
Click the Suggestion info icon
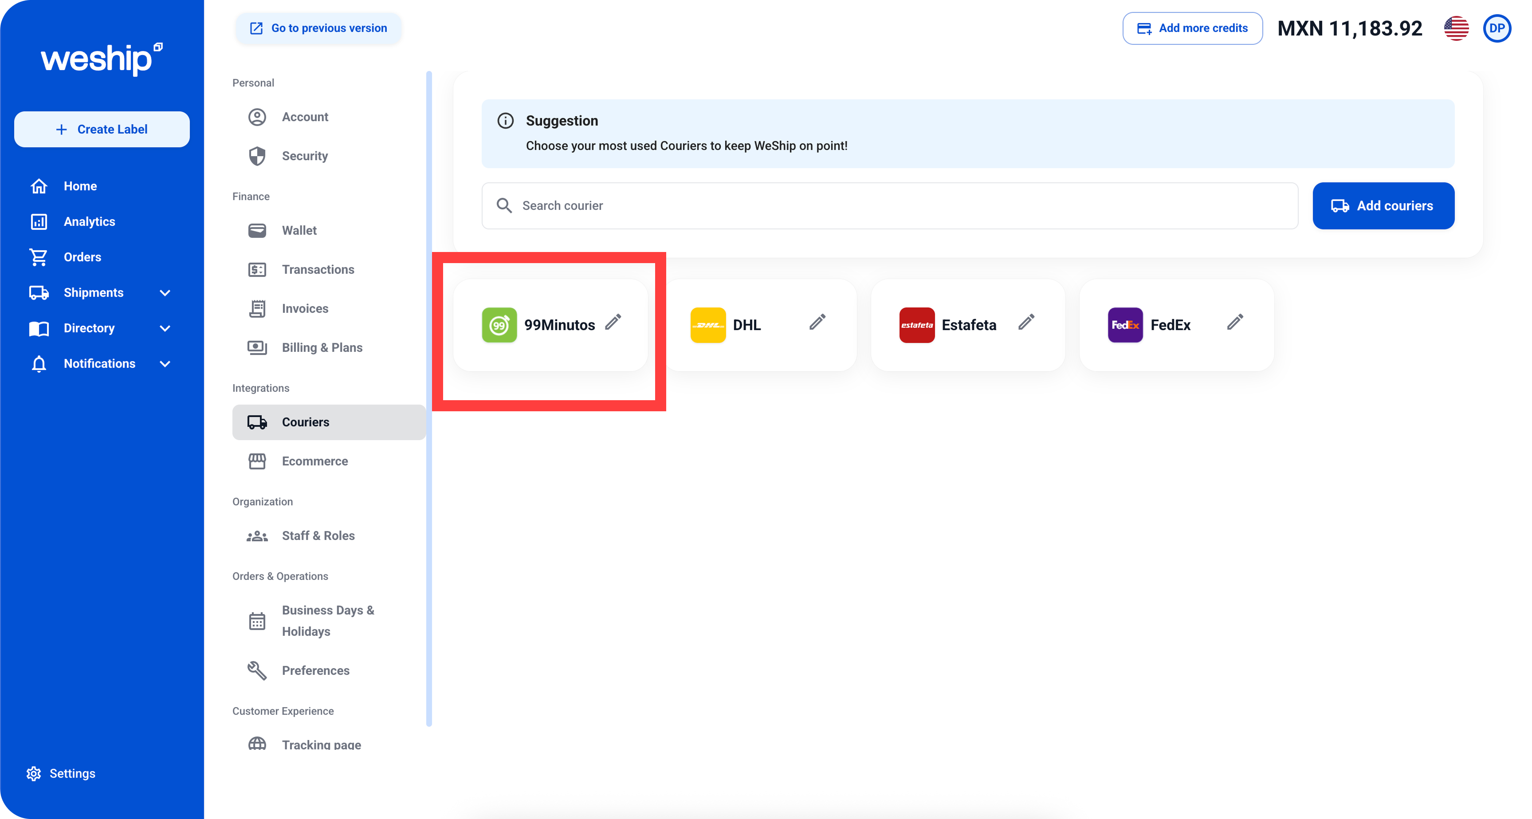pos(506,121)
